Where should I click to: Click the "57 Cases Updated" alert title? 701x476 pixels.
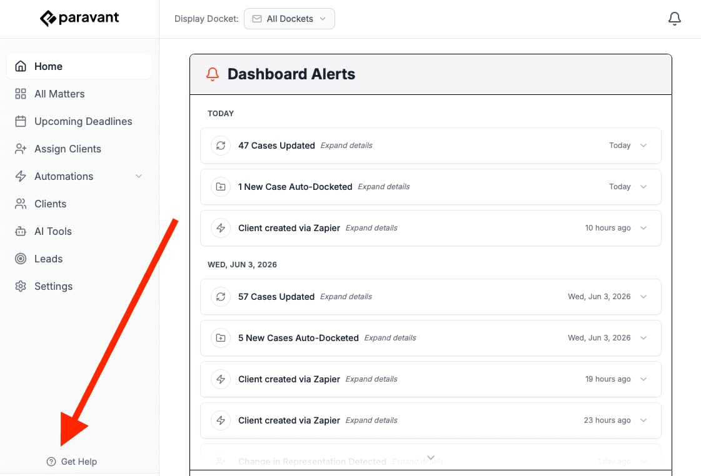coord(276,297)
